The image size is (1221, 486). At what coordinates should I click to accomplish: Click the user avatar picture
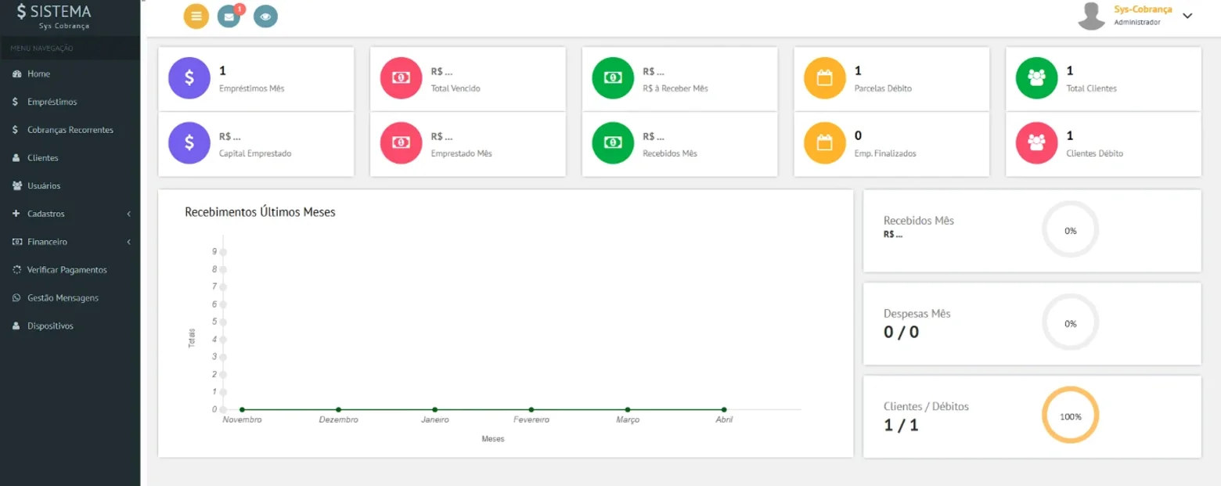(x=1091, y=16)
